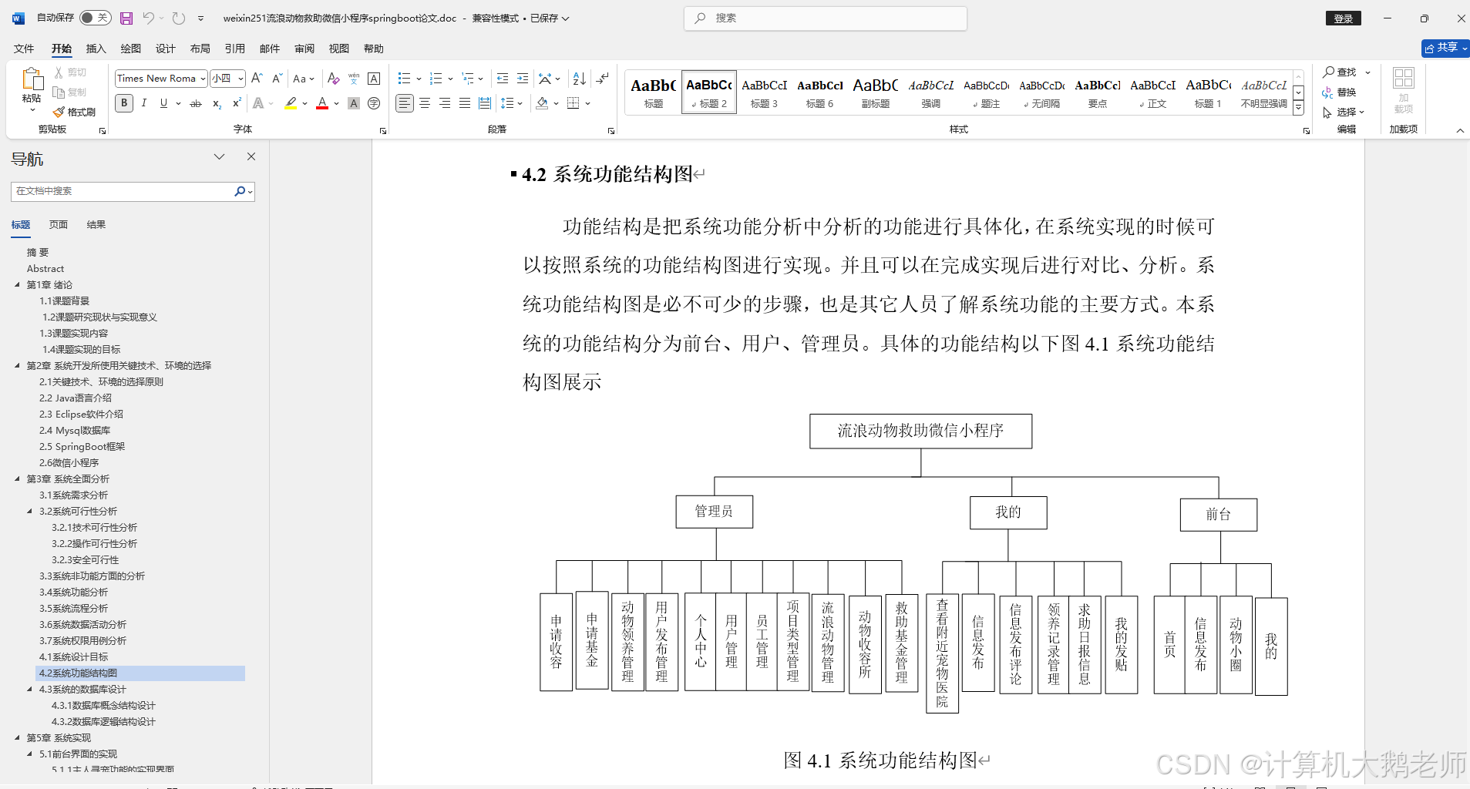The height and width of the screenshot is (789, 1470).
Task: Open the Font dialog launcher
Action: click(x=383, y=131)
